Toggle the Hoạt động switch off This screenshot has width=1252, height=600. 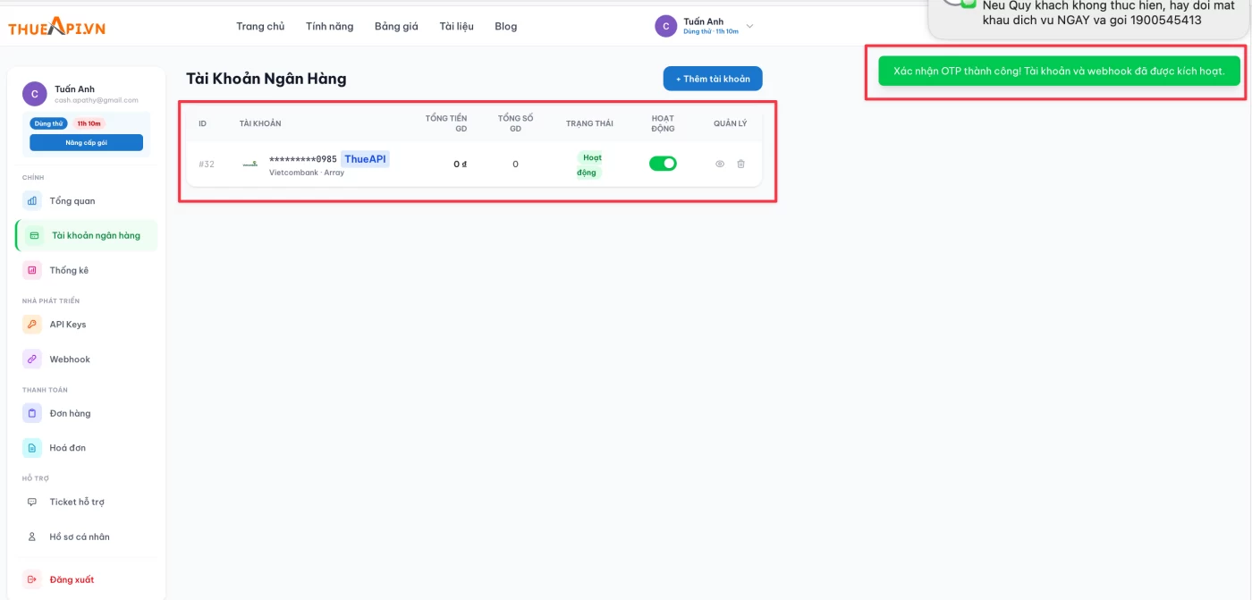[663, 164]
